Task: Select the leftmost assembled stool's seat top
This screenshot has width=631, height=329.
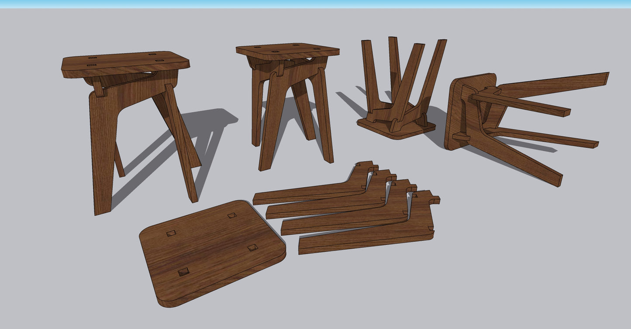Action: click(124, 62)
